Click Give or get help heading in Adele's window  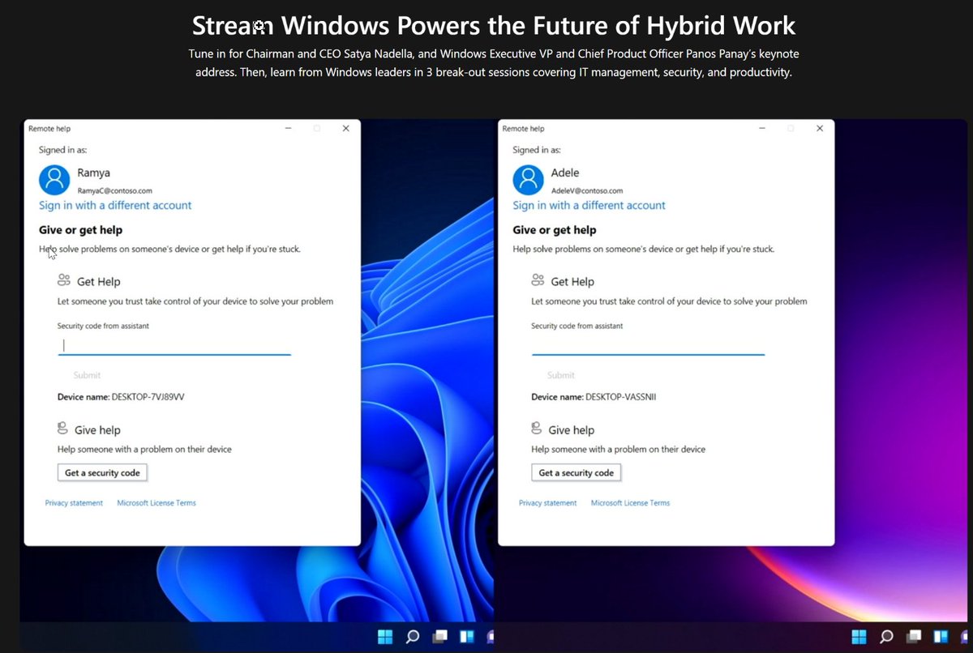pyautogui.click(x=555, y=230)
